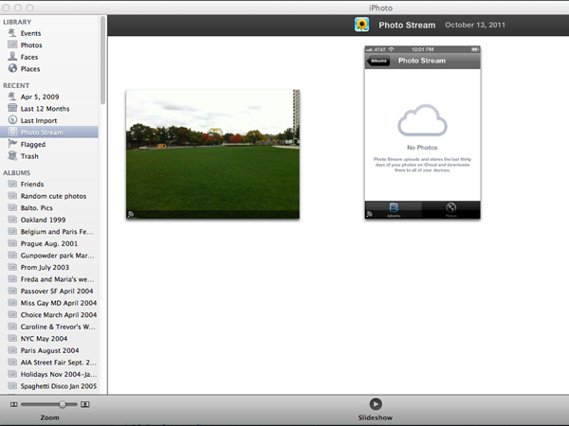This screenshot has height=426, width=569.
Task: Open Places in the library
Action: [x=49, y=69]
